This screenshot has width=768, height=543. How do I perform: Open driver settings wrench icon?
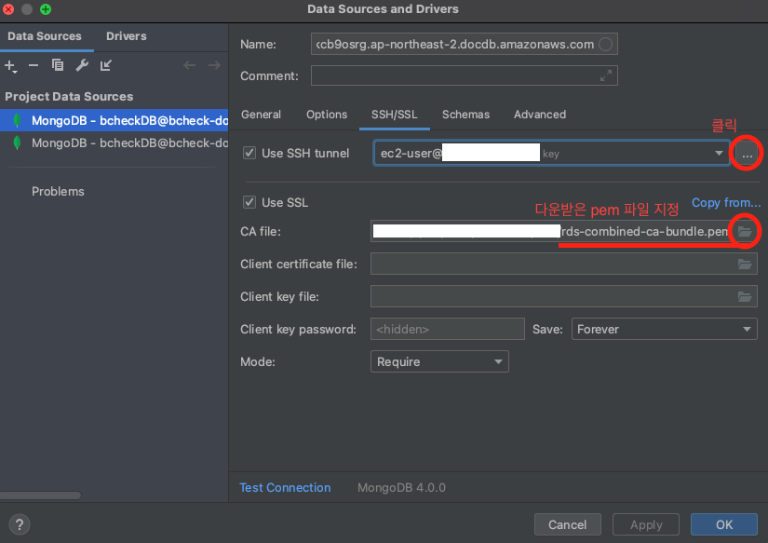click(82, 65)
